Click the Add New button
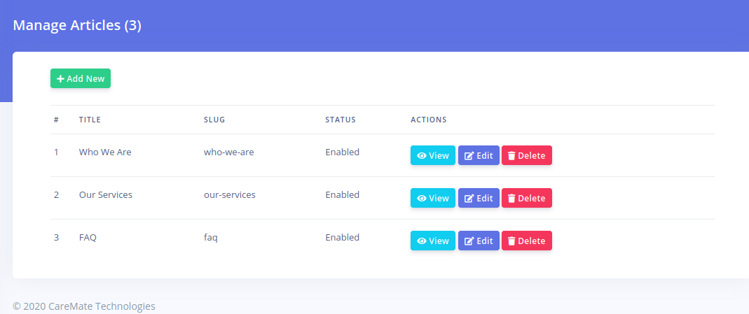The width and height of the screenshot is (749, 314). pos(81,78)
